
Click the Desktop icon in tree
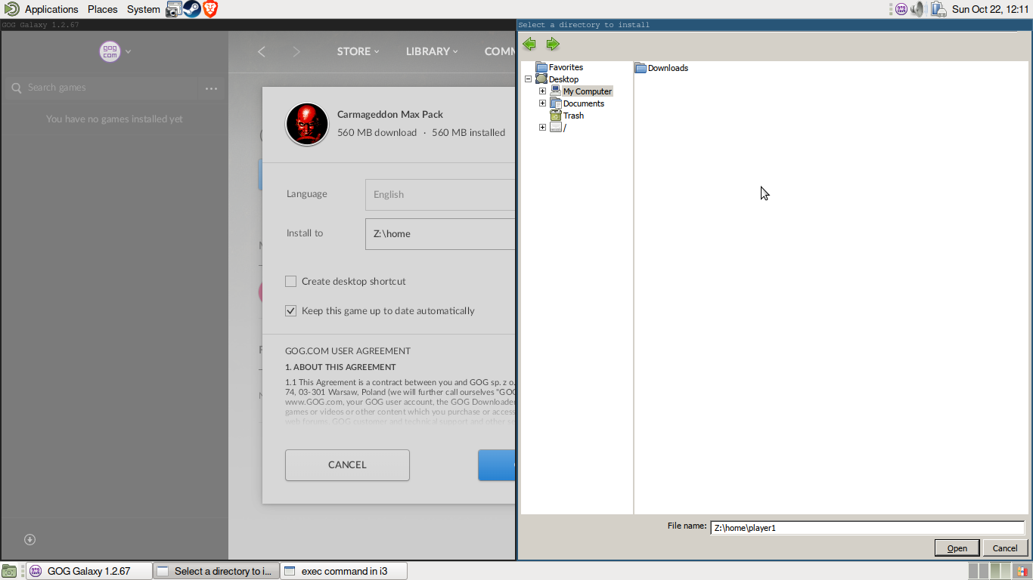541,79
